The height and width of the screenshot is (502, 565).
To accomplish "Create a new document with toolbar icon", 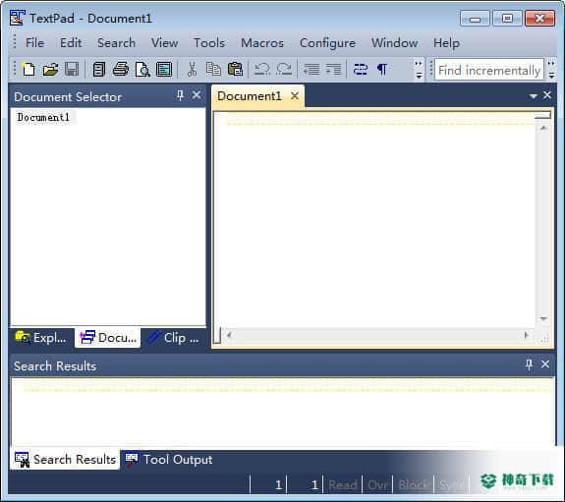I will (x=28, y=69).
